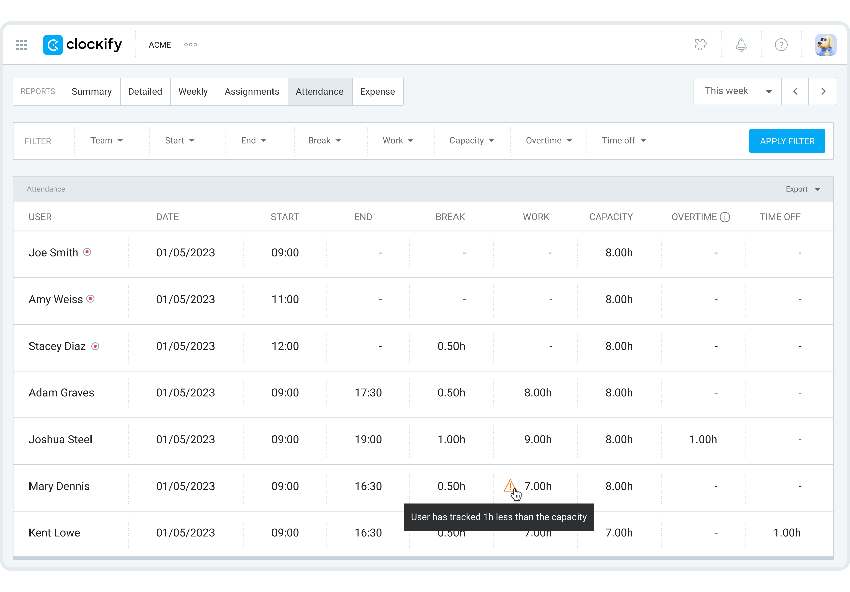
Task: Open the Capacity filter dropdown
Action: pos(471,141)
